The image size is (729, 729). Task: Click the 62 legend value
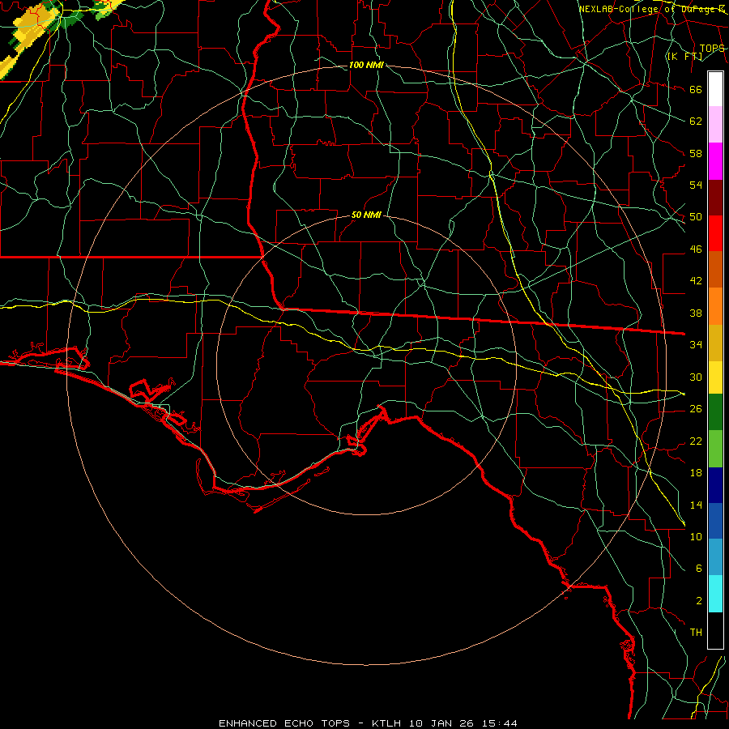tap(696, 122)
